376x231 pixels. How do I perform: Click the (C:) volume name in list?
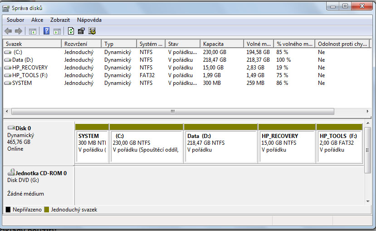pyautogui.click(x=18, y=52)
